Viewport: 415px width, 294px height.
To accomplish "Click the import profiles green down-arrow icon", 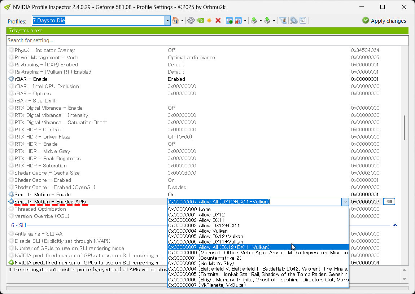I will click(x=267, y=21).
